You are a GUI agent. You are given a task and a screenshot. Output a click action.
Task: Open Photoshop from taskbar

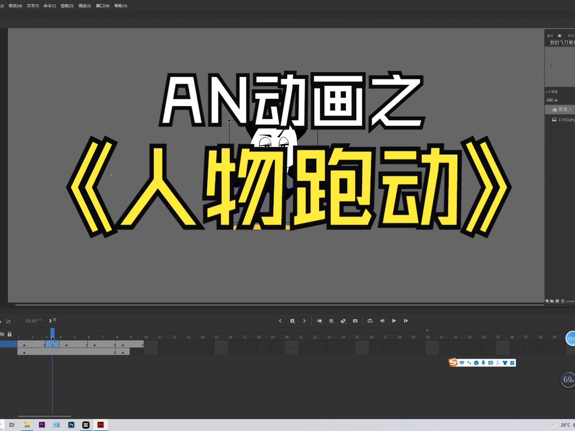tap(71, 425)
